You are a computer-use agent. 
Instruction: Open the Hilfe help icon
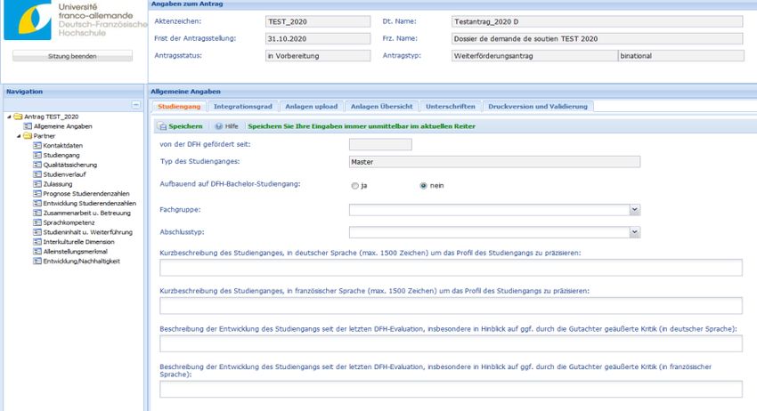[219, 126]
